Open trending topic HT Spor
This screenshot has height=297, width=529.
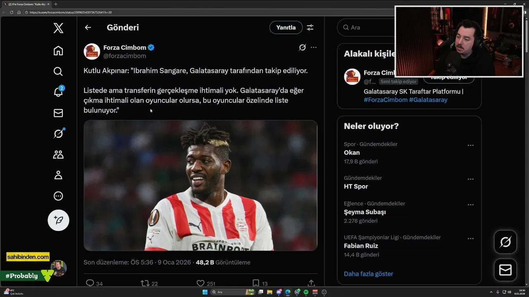356,186
